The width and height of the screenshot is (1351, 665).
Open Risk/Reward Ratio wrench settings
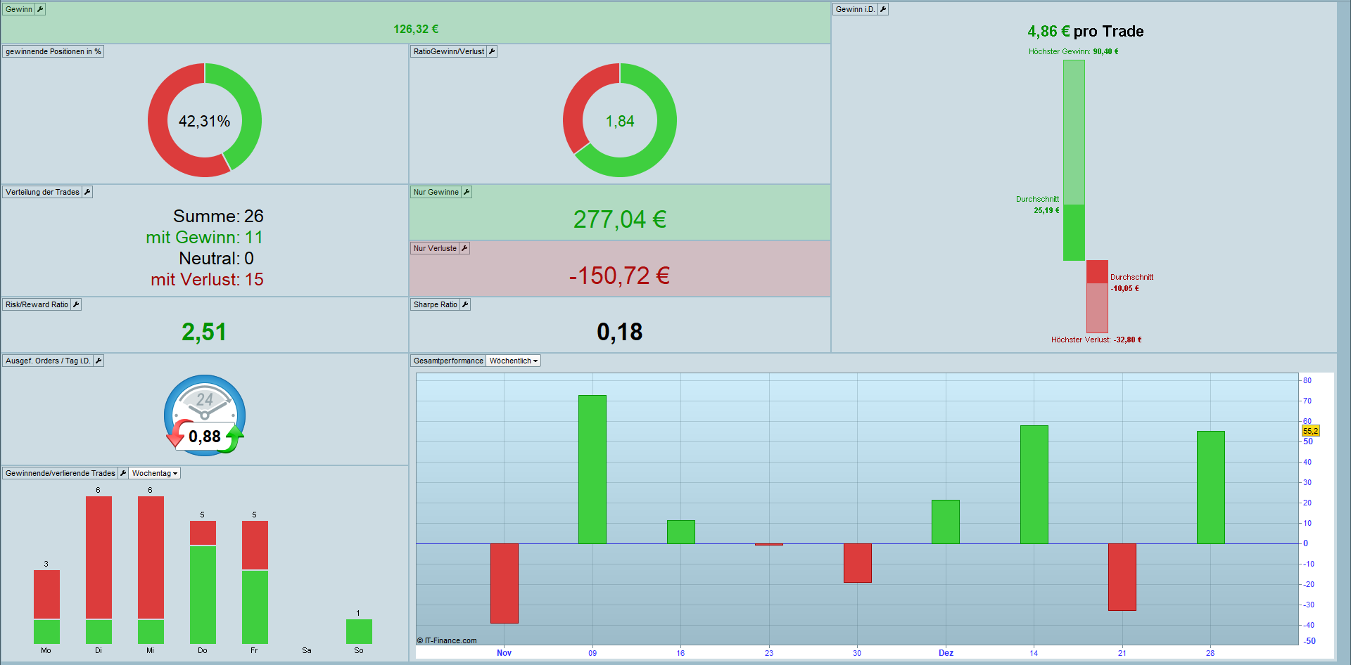[x=76, y=304]
